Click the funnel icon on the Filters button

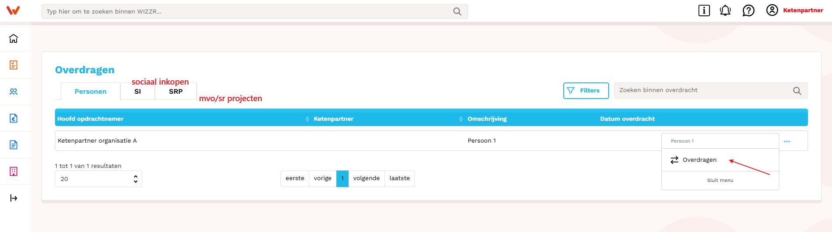[571, 91]
